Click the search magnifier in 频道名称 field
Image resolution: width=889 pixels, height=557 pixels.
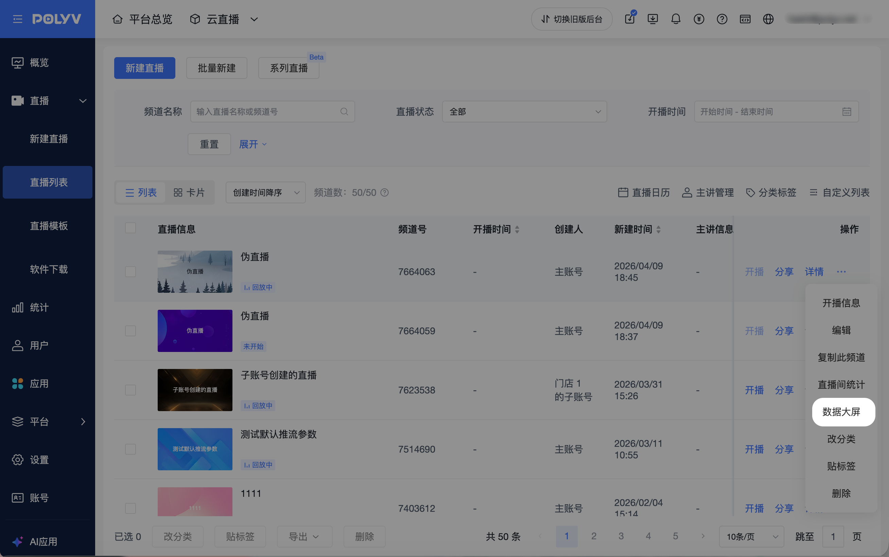pyautogui.click(x=344, y=112)
